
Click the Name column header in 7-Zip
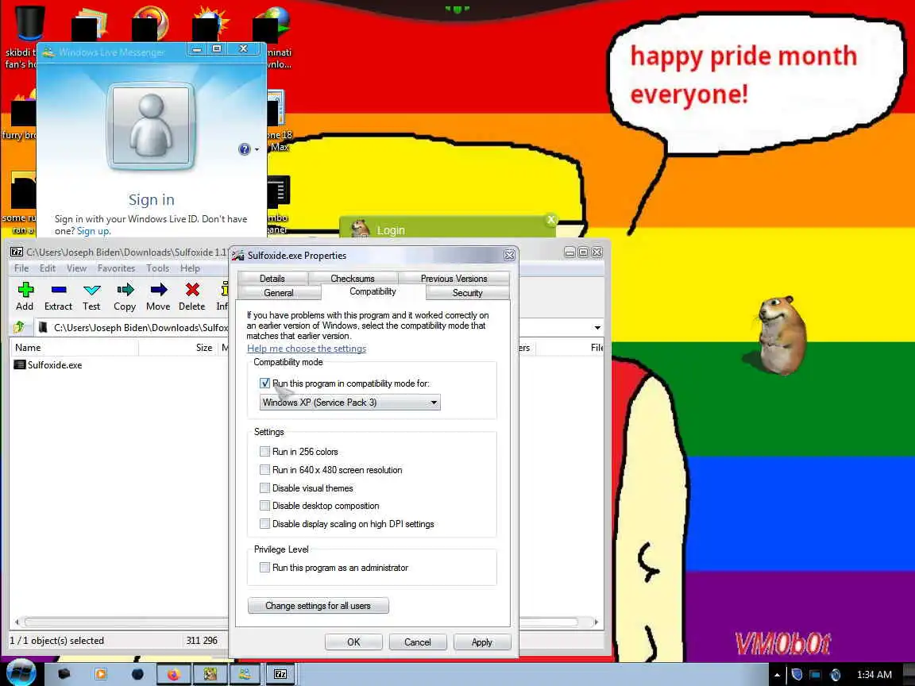[74, 348]
